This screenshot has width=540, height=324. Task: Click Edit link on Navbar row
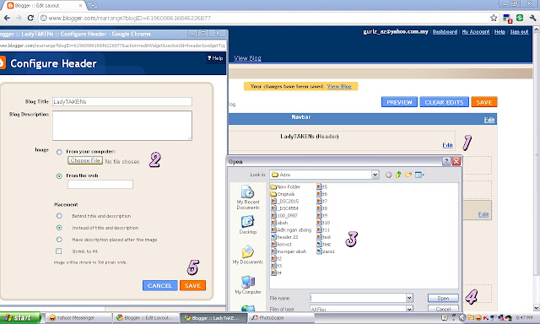coord(489,120)
